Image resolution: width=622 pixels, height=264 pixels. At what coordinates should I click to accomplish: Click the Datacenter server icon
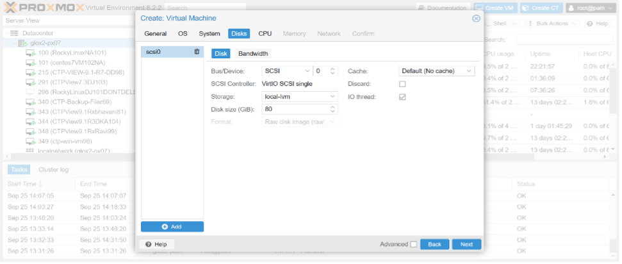tap(15, 33)
